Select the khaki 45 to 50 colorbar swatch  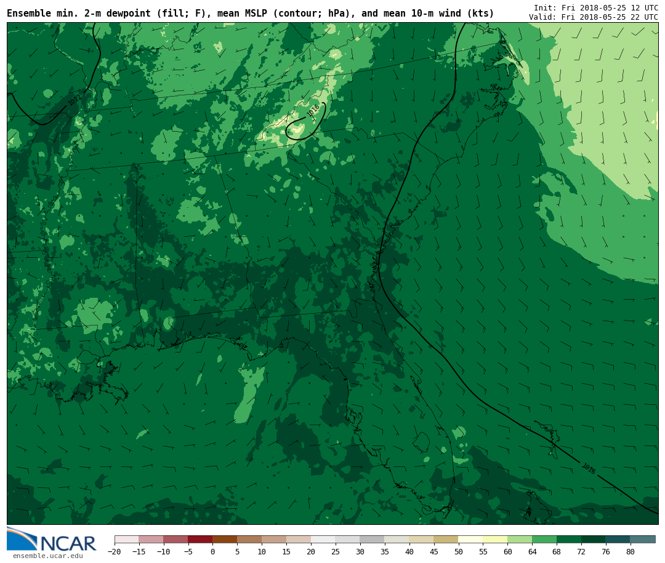(446, 539)
